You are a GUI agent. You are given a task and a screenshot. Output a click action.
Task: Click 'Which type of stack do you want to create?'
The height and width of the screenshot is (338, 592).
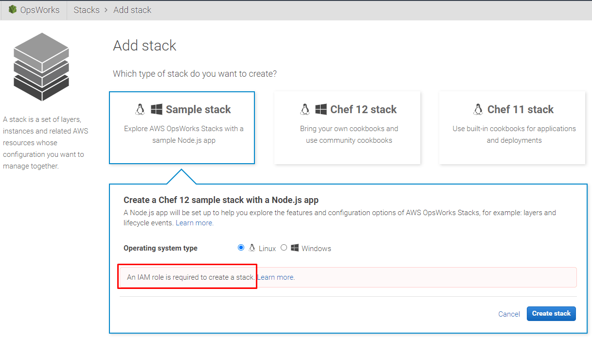pos(195,74)
